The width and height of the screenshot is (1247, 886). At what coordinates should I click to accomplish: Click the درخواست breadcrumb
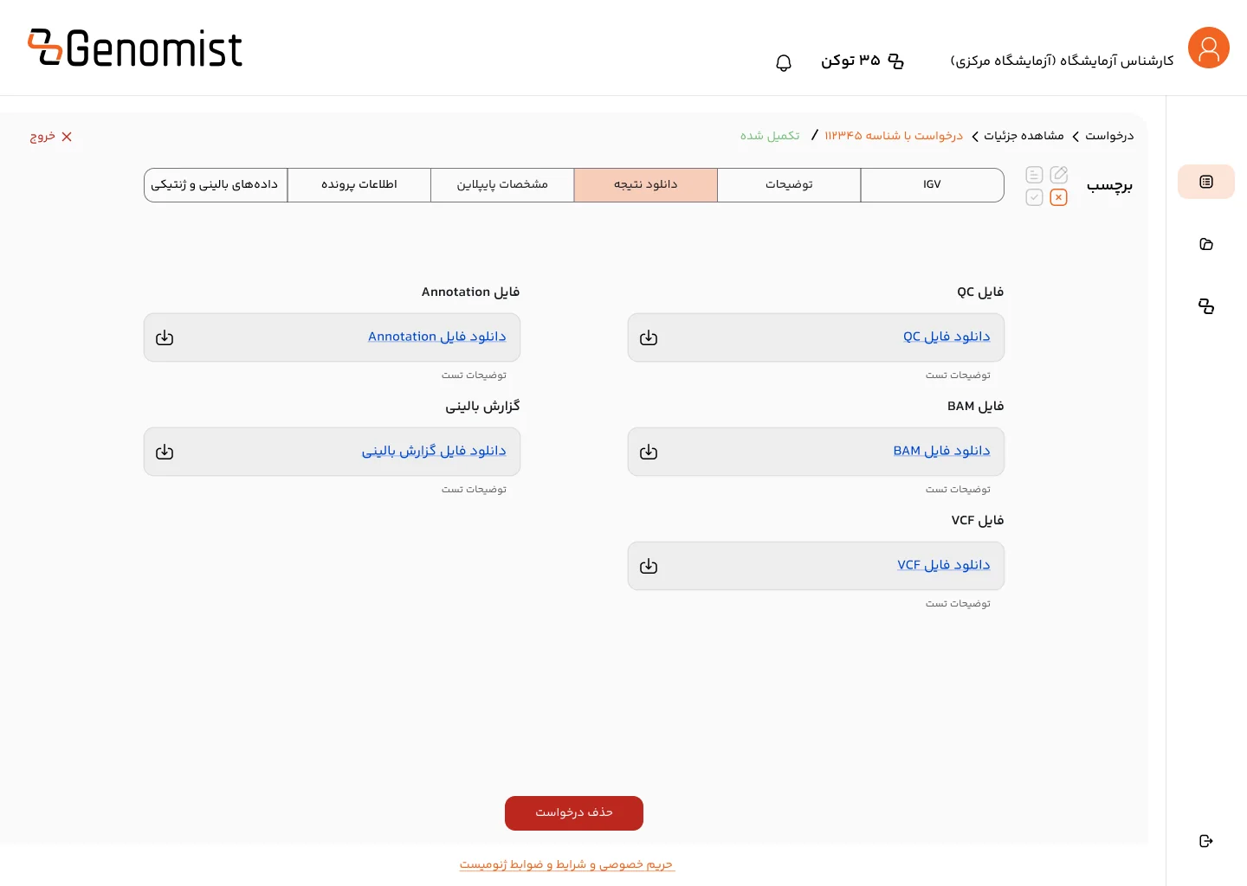1109,136
